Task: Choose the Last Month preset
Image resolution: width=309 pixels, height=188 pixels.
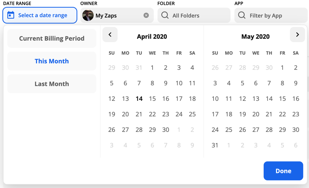Action: click(52, 84)
